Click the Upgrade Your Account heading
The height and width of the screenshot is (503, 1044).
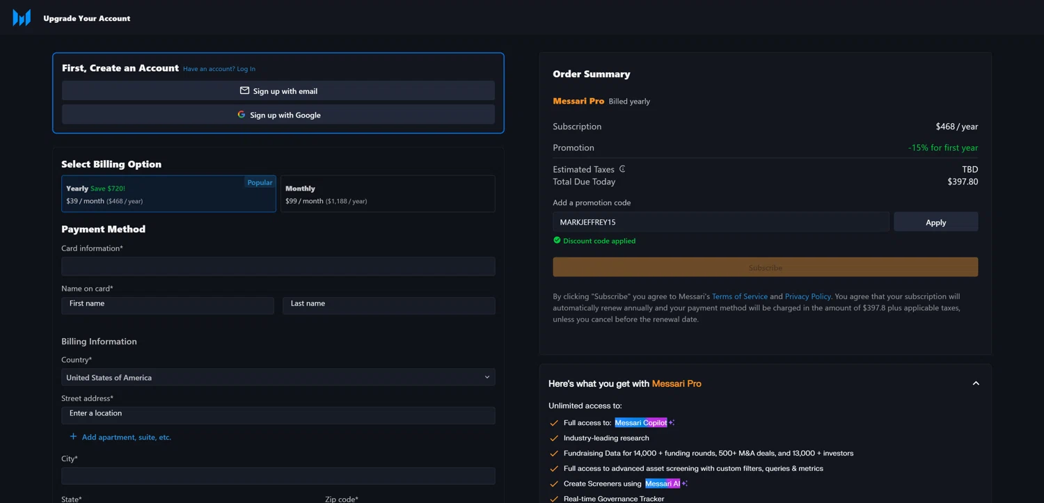(86, 18)
